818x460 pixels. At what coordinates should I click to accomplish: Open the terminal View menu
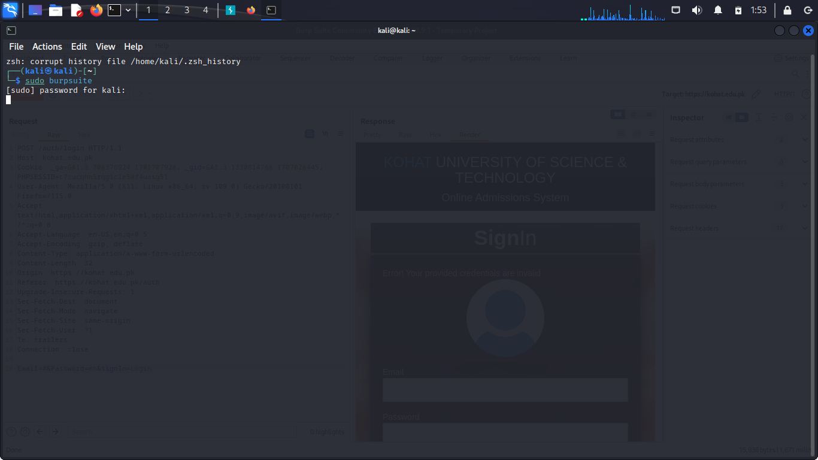105,47
